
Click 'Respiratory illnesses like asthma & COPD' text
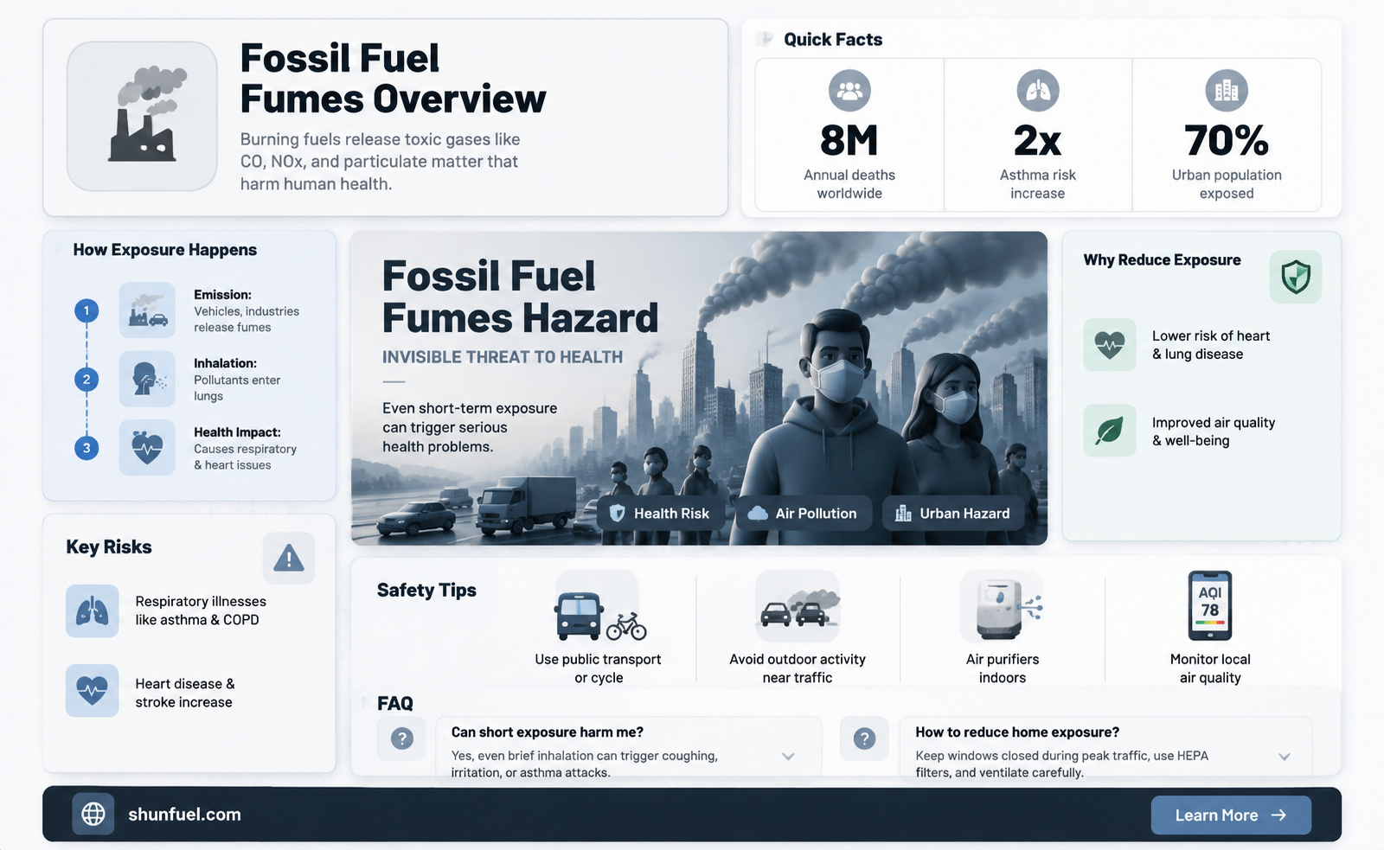coord(201,610)
